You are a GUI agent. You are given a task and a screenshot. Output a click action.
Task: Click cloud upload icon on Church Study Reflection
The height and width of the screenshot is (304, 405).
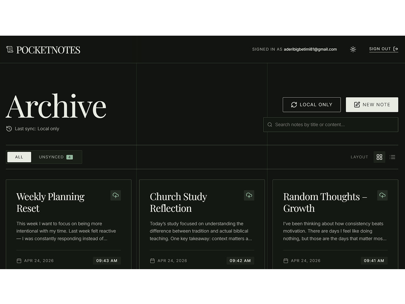249,195
